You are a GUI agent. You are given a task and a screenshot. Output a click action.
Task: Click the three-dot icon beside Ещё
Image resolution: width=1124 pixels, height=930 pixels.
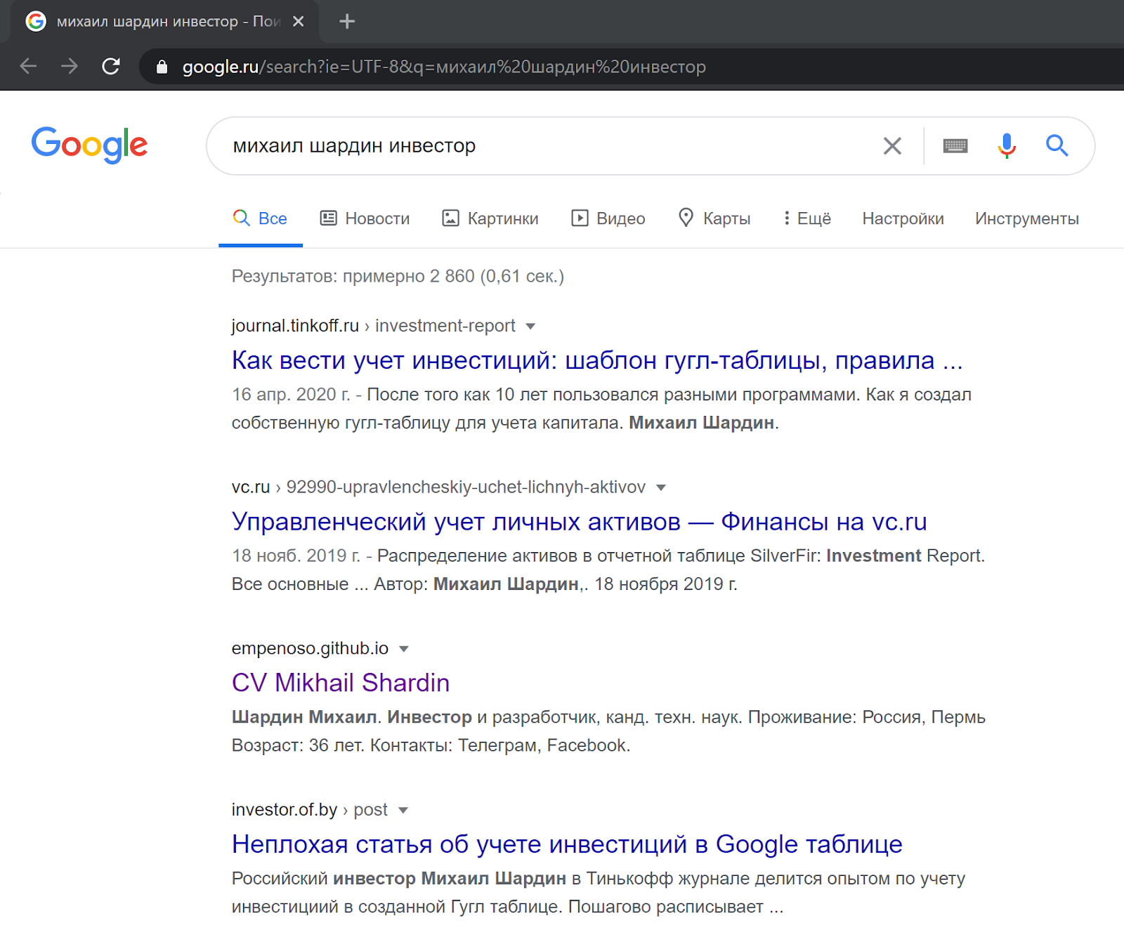coord(786,218)
